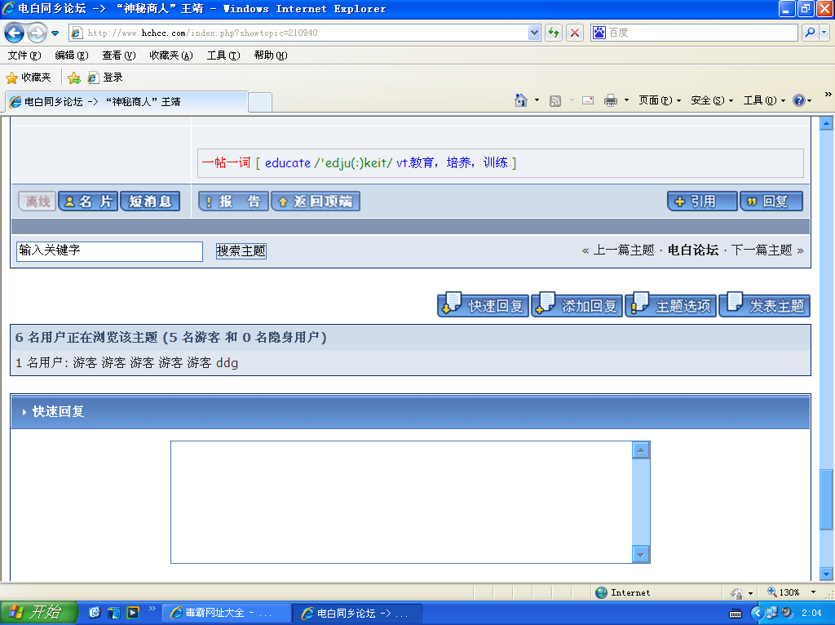Click the search magnifier icon
This screenshot has height=625, width=835.
click(811, 33)
